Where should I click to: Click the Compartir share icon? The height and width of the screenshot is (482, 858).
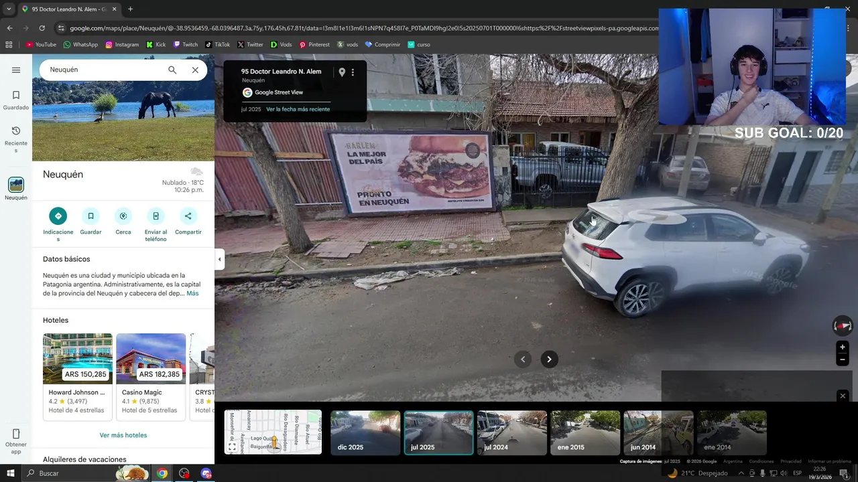tap(188, 216)
